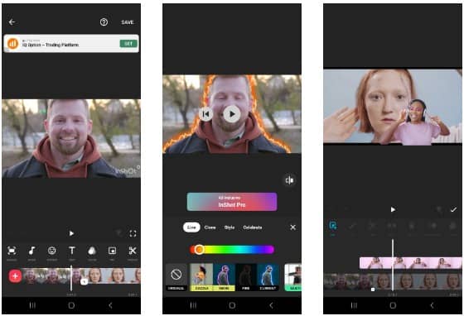The width and height of the screenshot is (464, 316).
Task: Adjust the rainbow hue slider handle
Action: [199, 250]
